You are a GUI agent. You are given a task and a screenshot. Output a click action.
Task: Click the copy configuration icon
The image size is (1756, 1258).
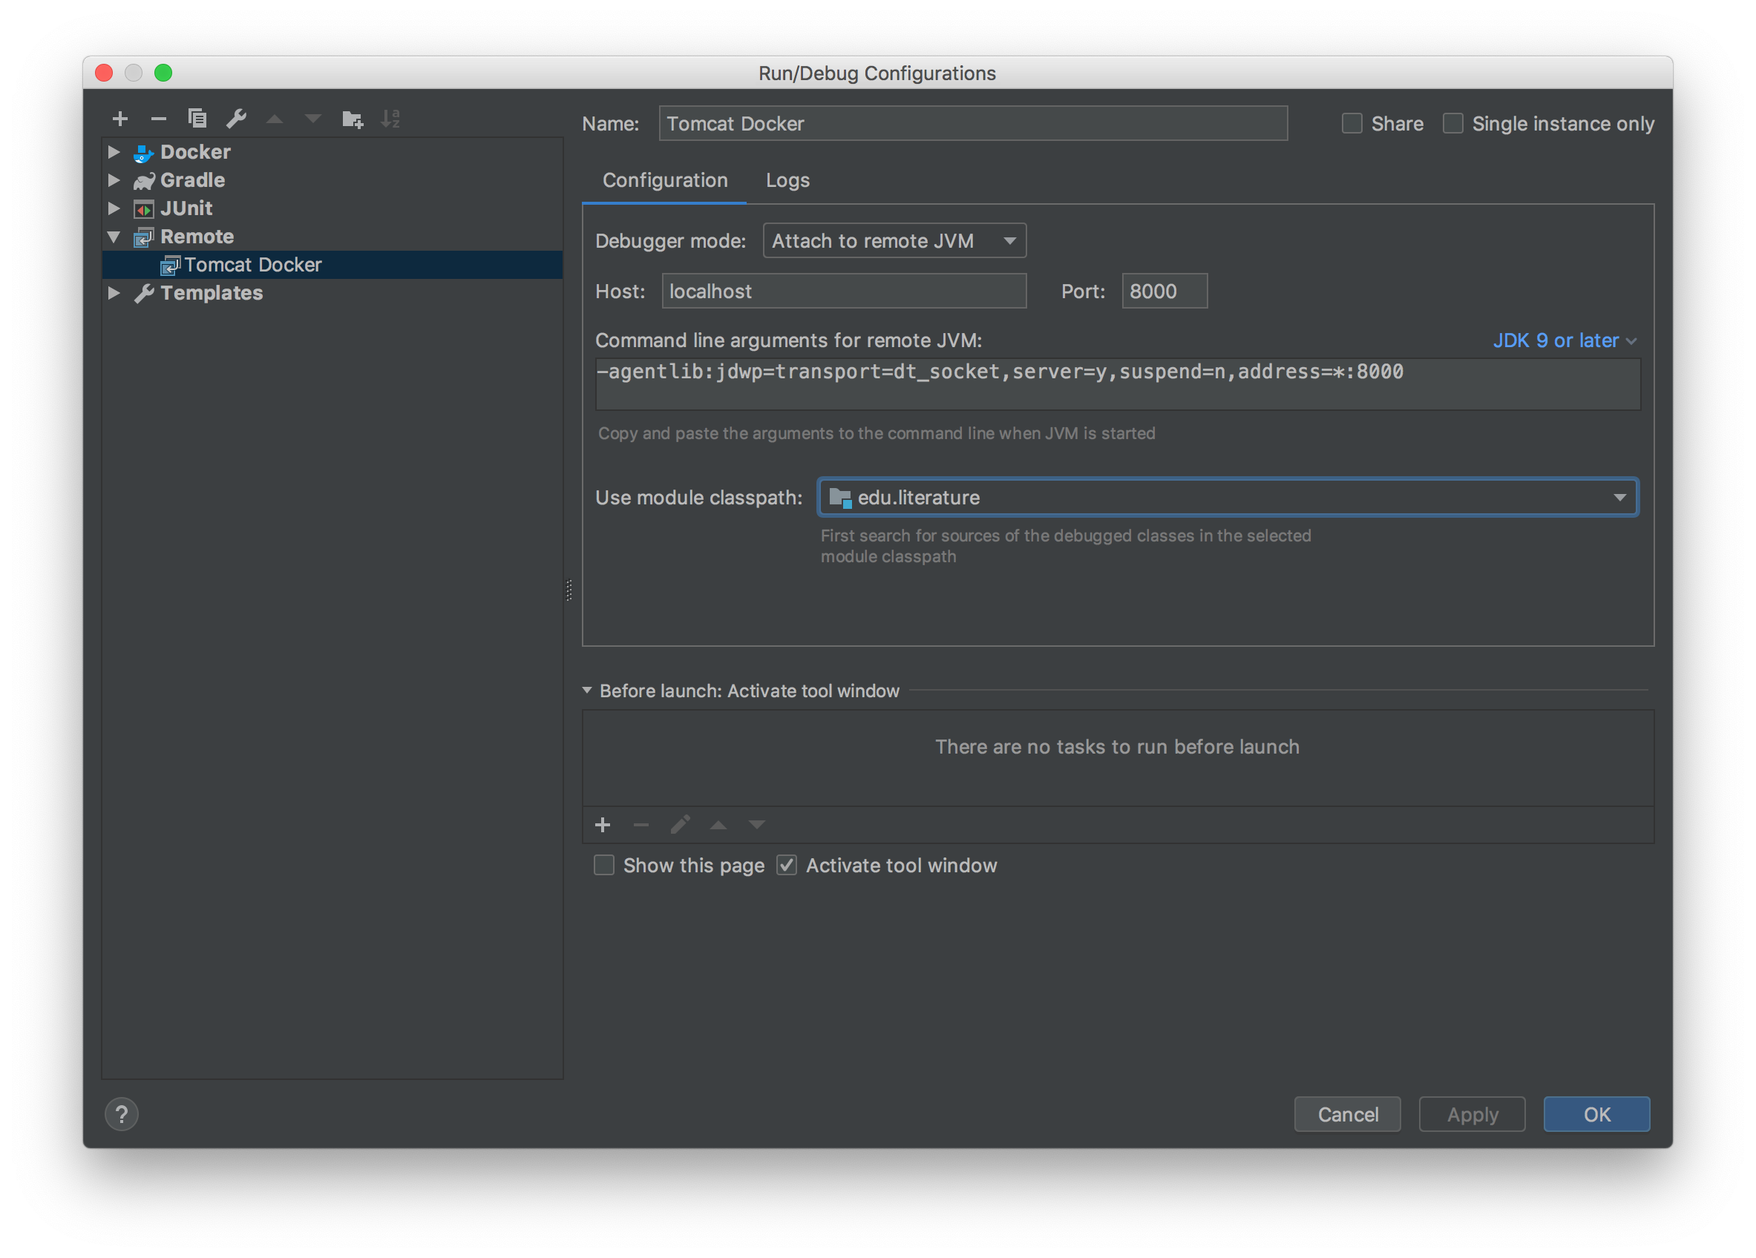tap(197, 119)
